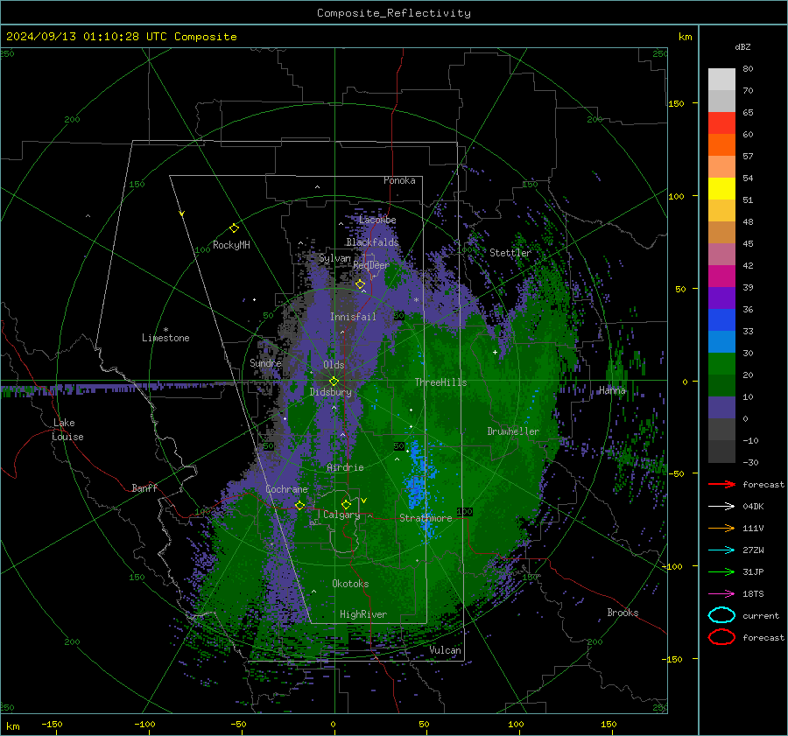Click the cyan current ellipse legend icon

(721, 615)
